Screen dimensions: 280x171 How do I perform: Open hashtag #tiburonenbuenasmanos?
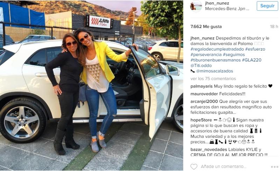click(x=215, y=60)
